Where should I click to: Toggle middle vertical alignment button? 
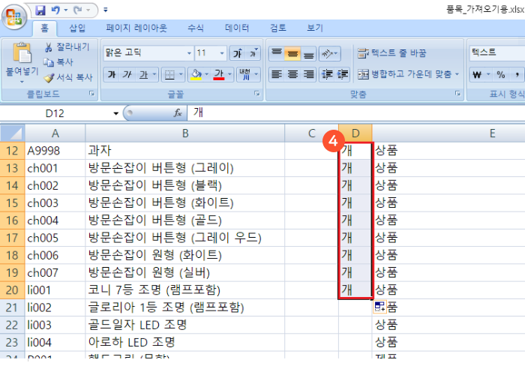coord(292,53)
